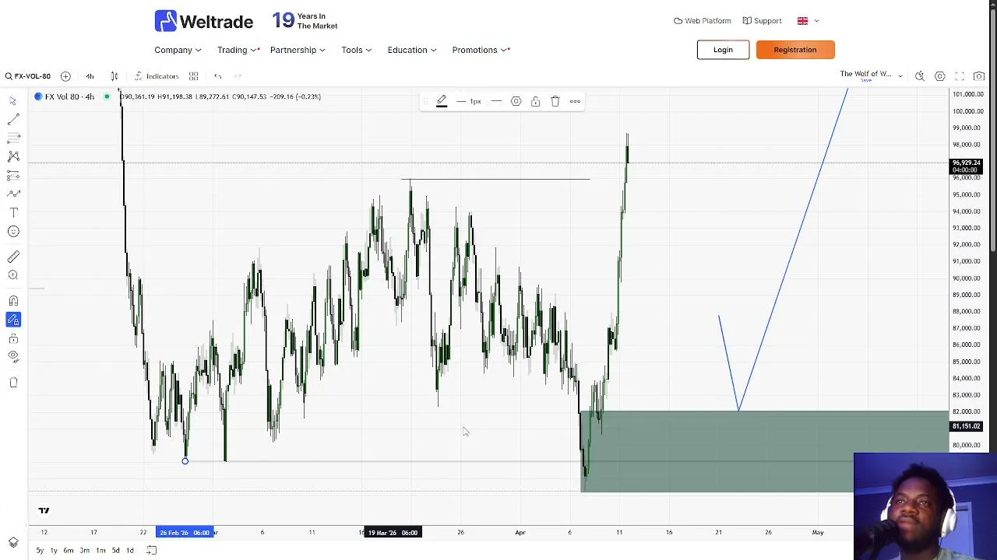Open the Fibonacci retracement tool group
Image resolution: width=997 pixels, height=560 pixels.
click(x=13, y=138)
